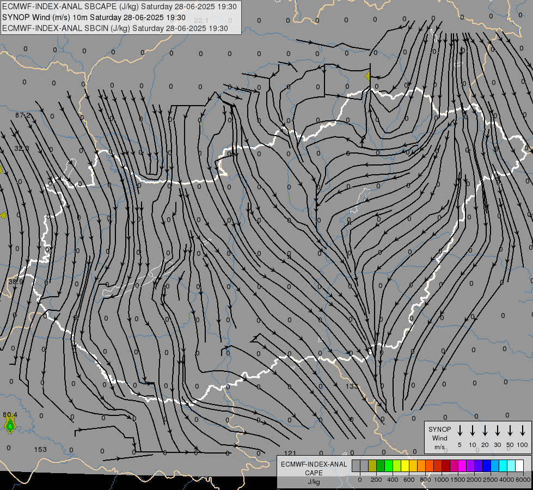533x490 pixels.
Task: Click the 80.4 value on the map
Action: (10, 414)
